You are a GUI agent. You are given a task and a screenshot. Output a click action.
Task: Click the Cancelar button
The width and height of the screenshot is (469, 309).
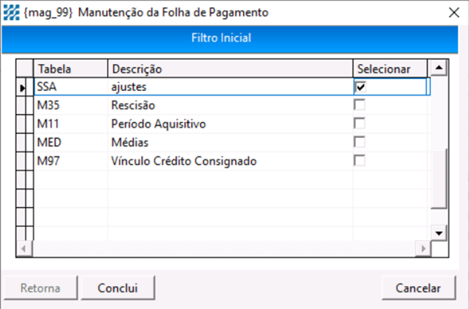[x=419, y=288]
